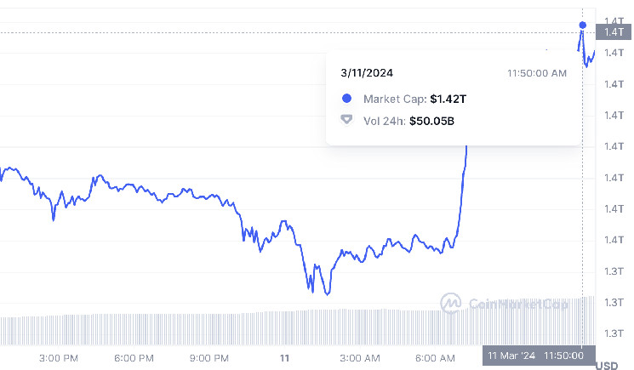The width and height of the screenshot is (634, 370).
Task: Select the blue data point at the chart peak
Action: [583, 26]
